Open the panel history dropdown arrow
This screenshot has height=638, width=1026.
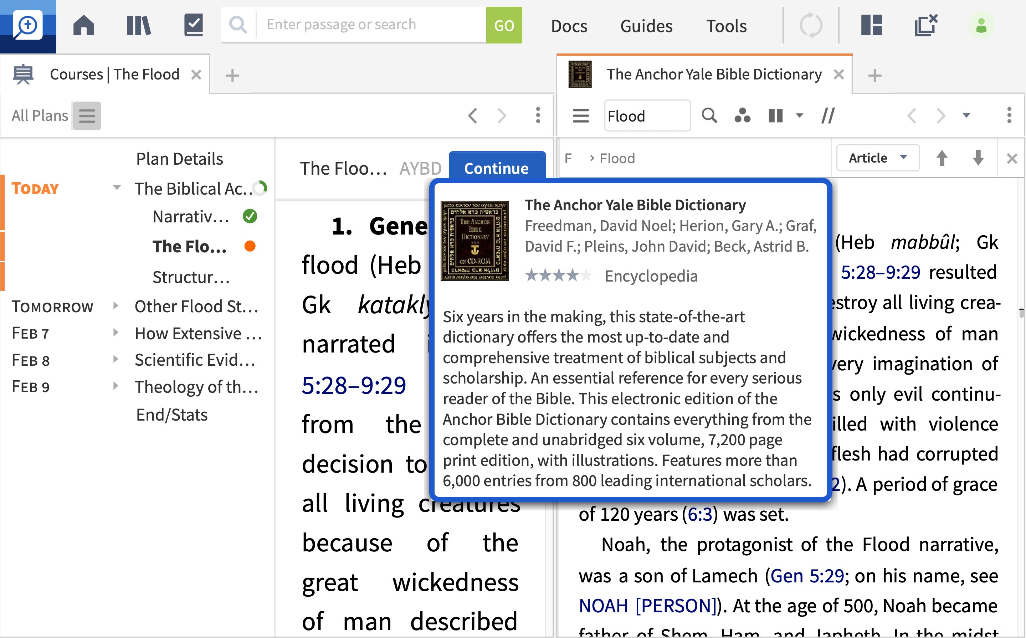click(966, 115)
